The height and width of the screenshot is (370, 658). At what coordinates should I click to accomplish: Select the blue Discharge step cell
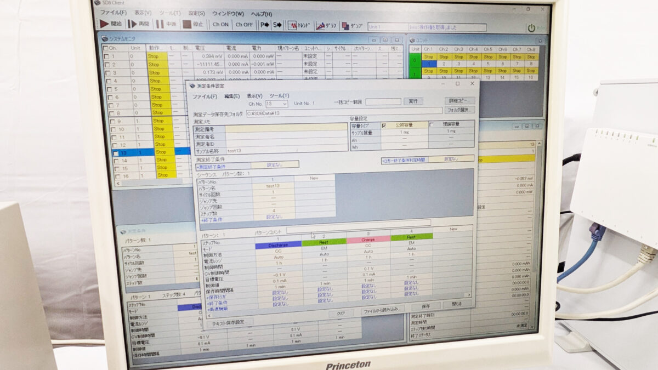(277, 245)
